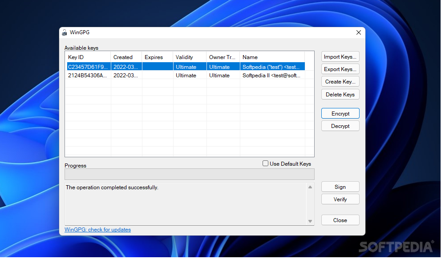
Task: Click the WinGPG app icon in title bar
Action: (x=65, y=32)
